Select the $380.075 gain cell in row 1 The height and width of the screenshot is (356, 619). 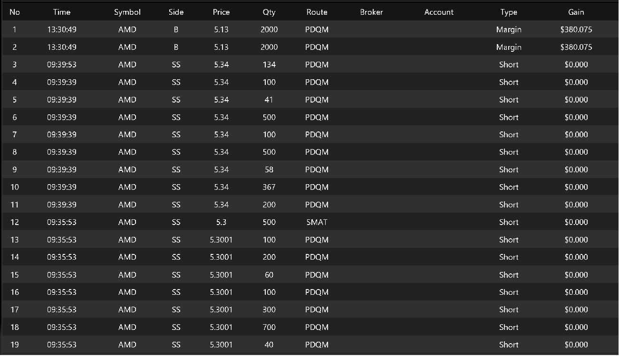(x=576, y=29)
